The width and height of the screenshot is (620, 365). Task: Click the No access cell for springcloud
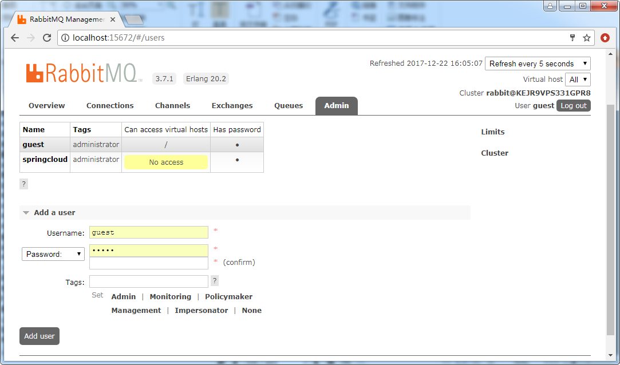[x=166, y=162]
